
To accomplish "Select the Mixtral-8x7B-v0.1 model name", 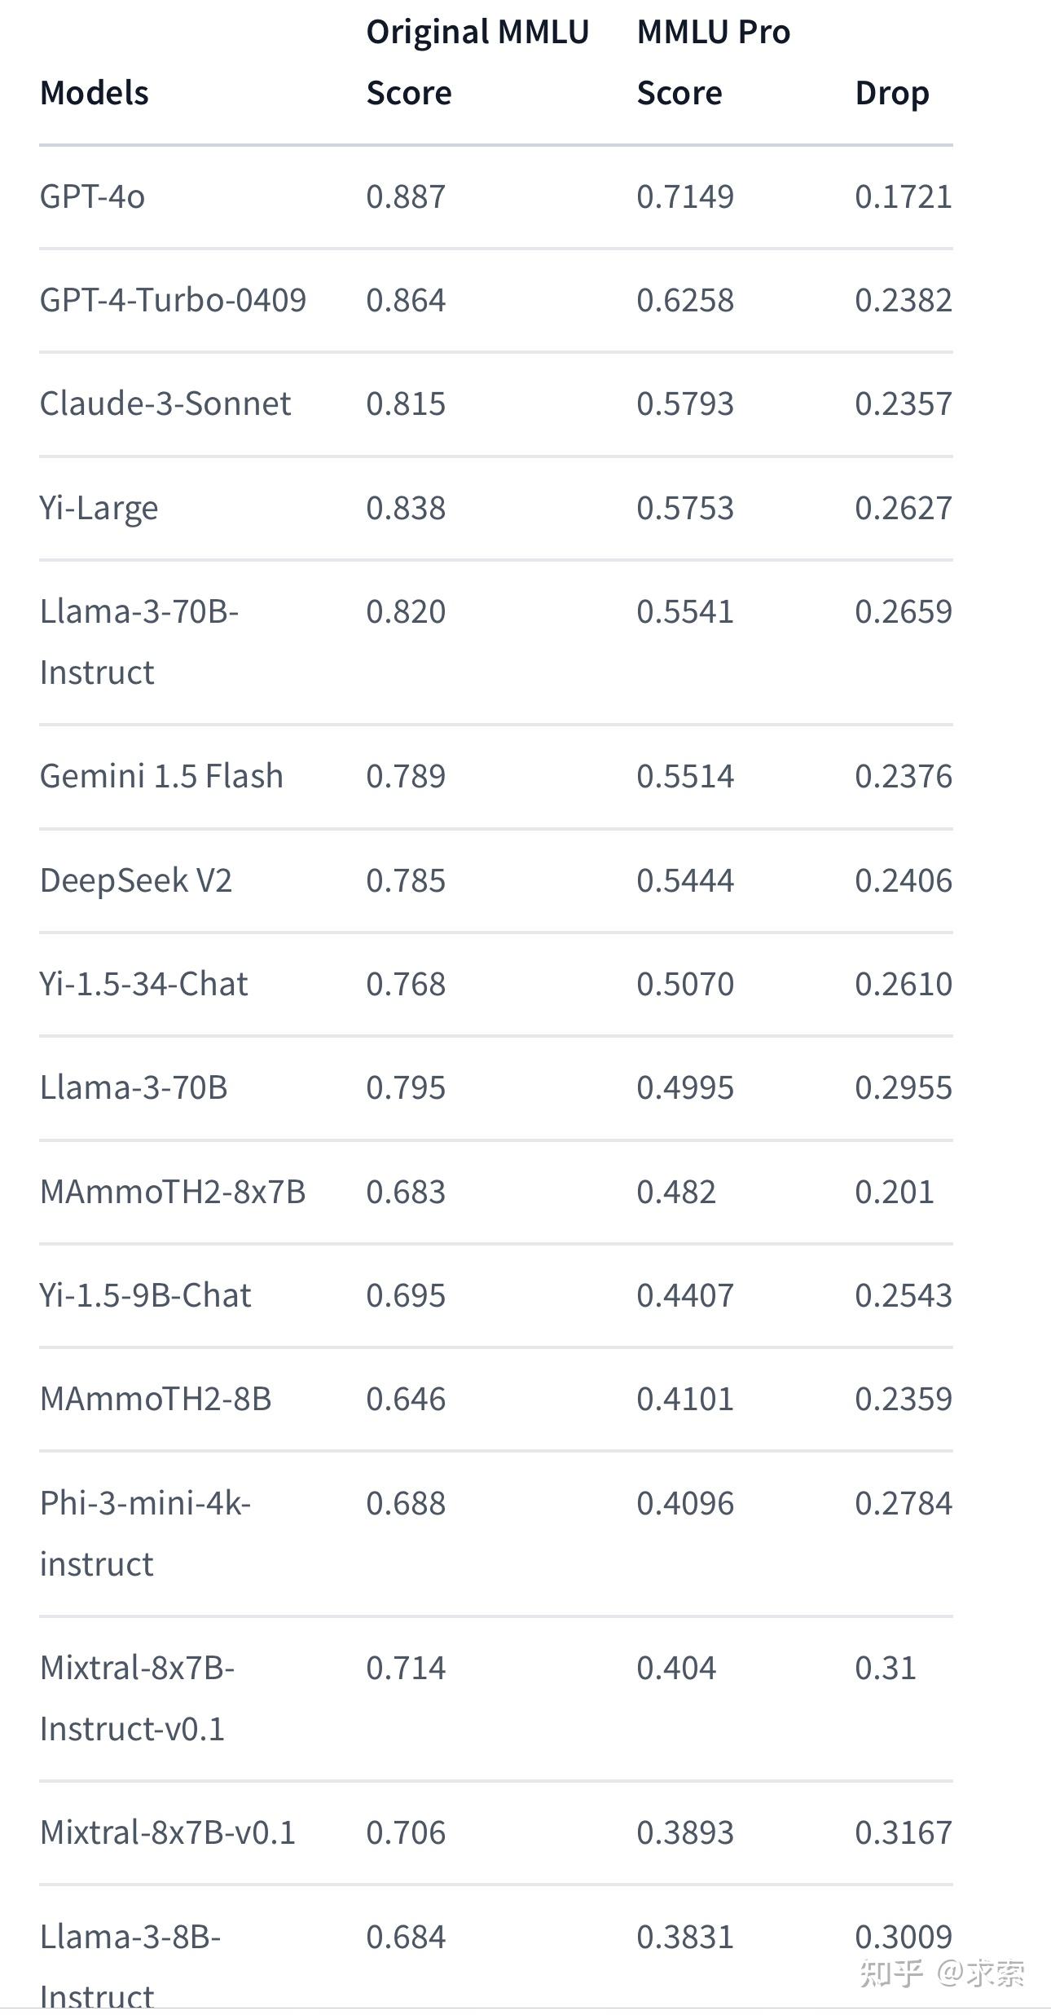I will point(167,1832).
